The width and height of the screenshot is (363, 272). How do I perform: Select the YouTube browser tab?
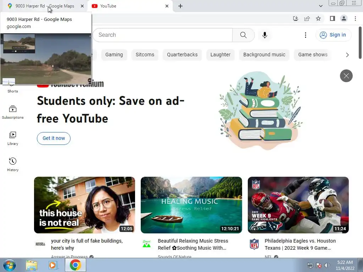[x=130, y=6]
